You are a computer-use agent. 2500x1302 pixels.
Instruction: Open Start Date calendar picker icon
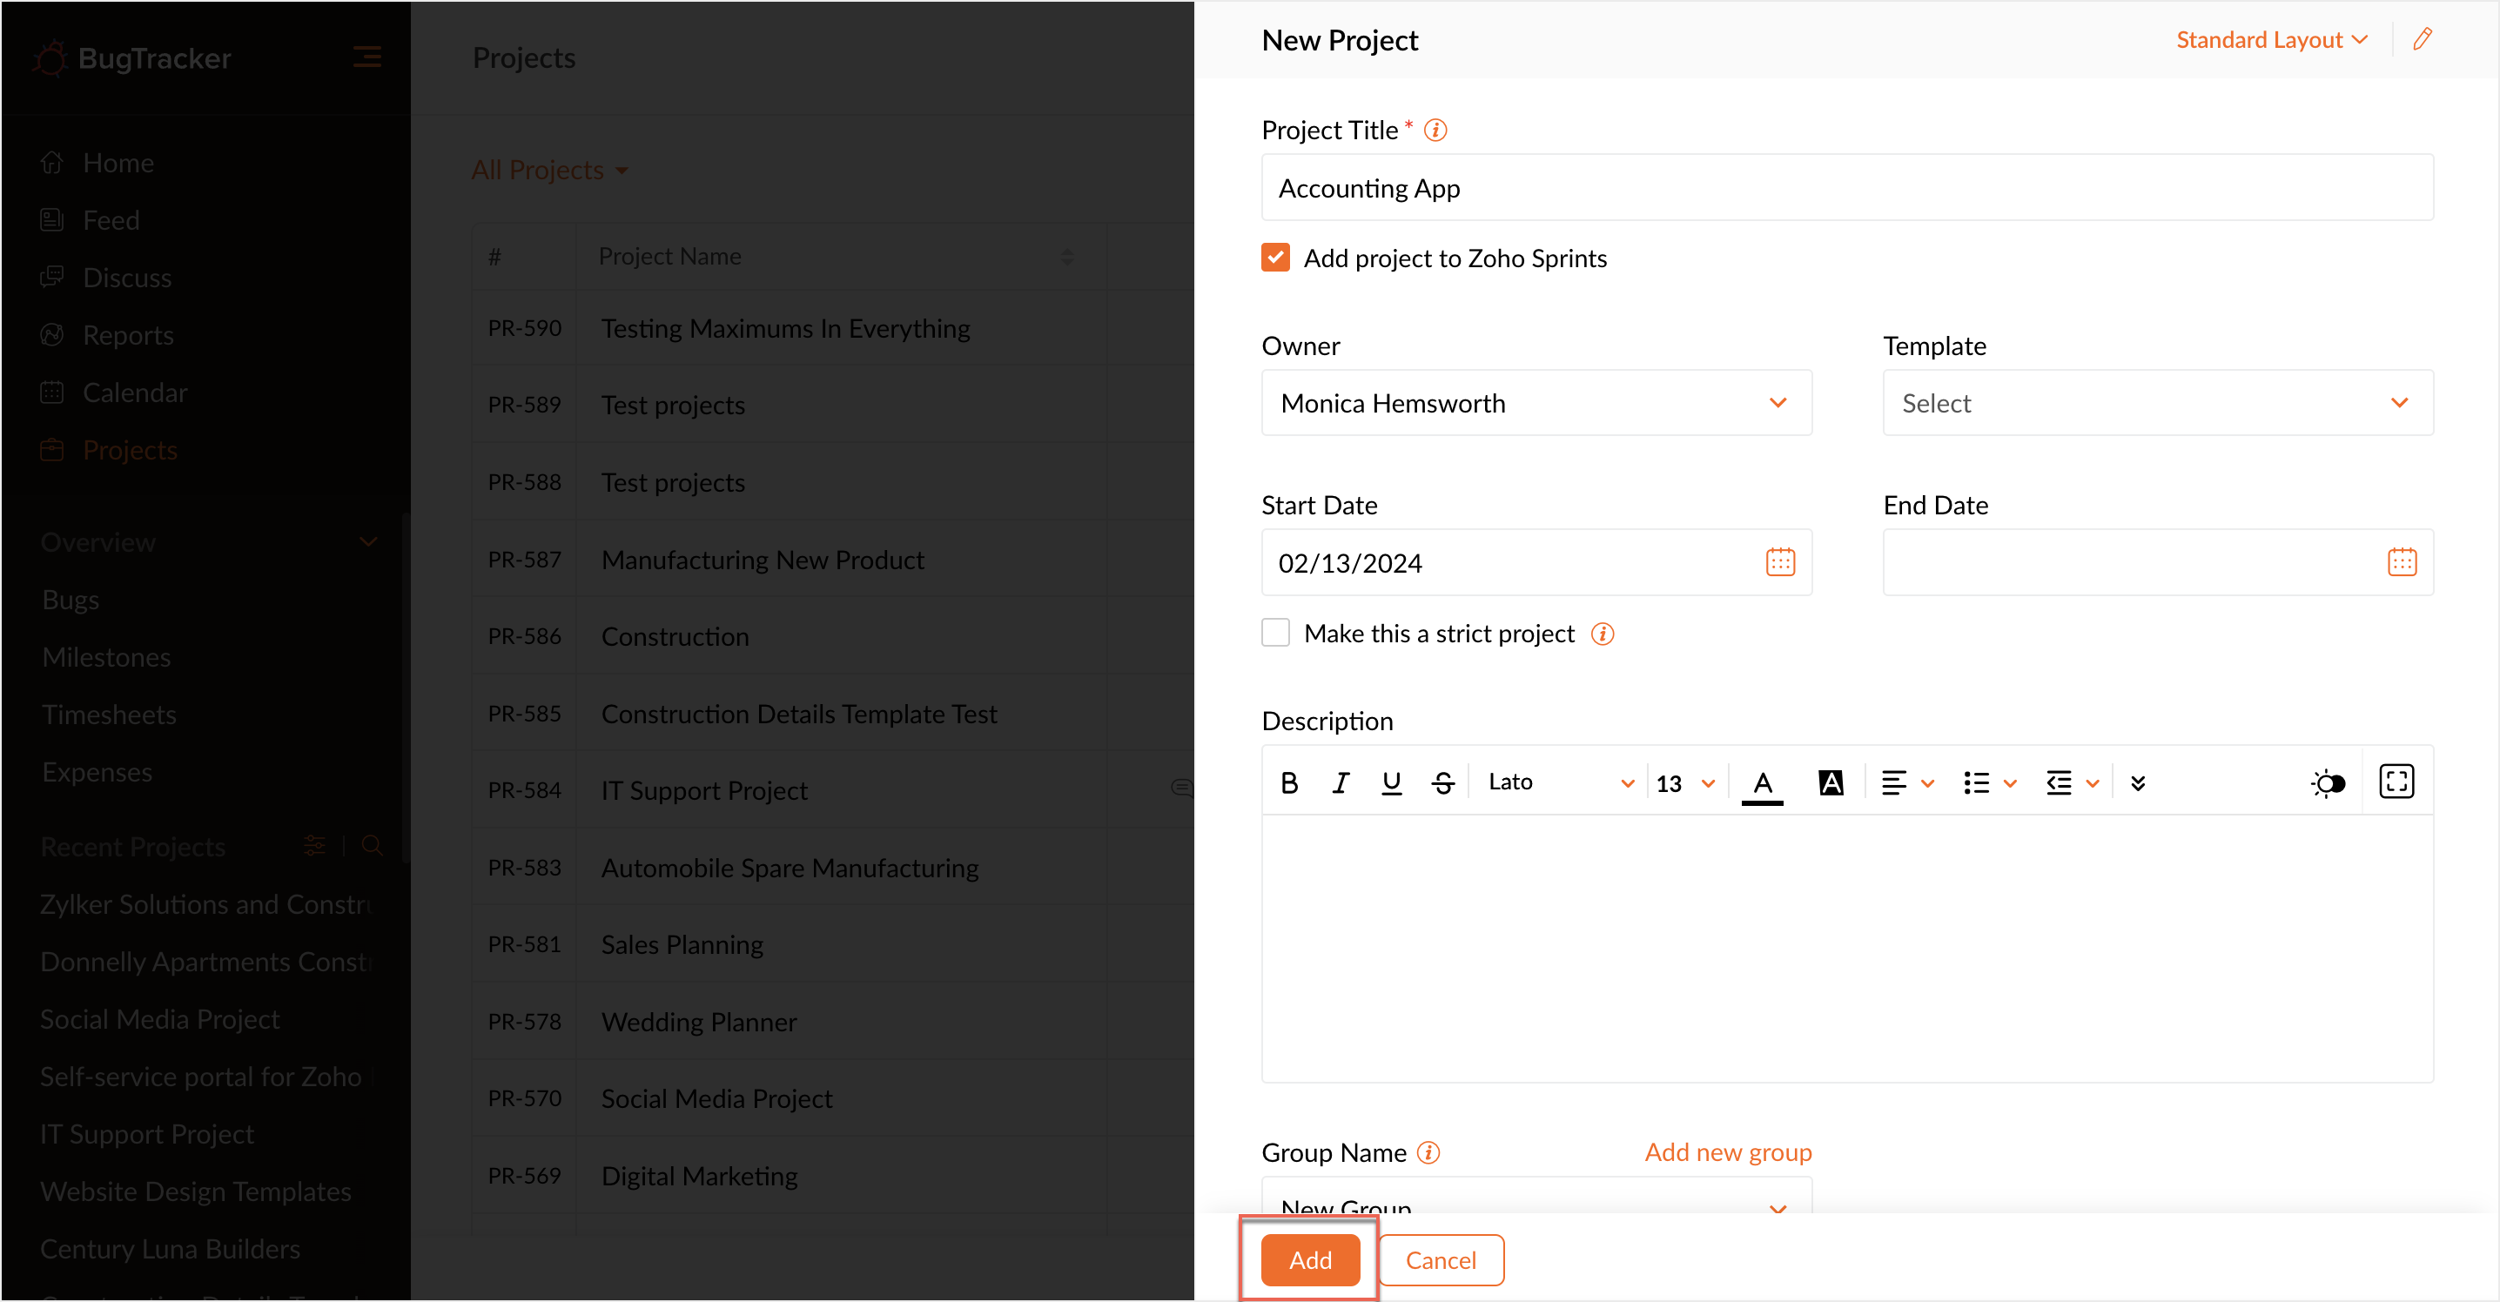point(1779,561)
